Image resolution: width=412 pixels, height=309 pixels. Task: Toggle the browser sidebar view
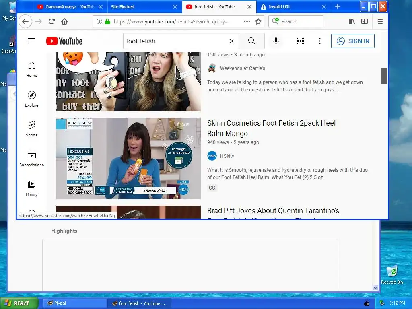365,22
